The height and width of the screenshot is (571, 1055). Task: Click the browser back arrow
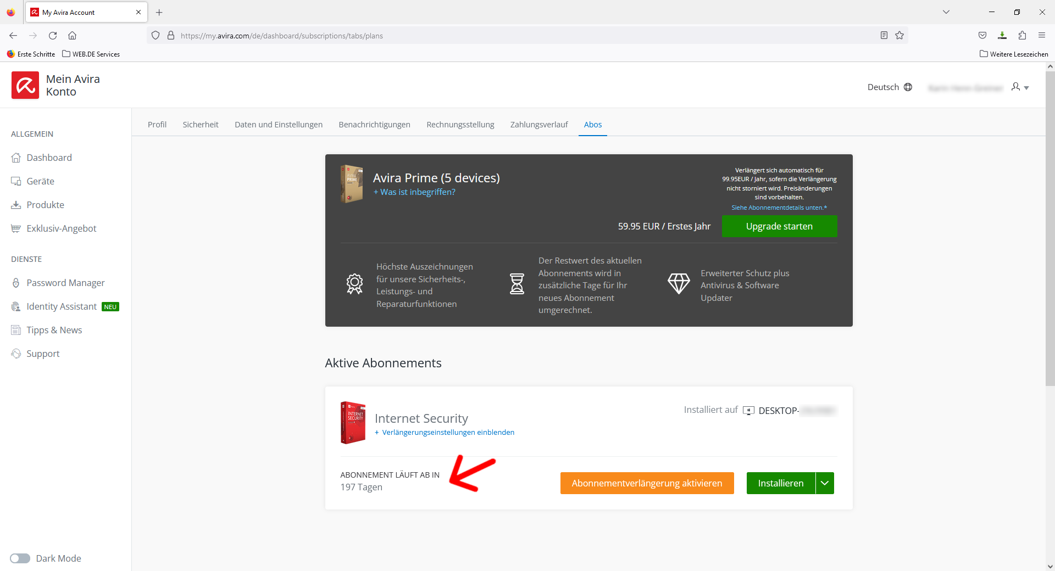click(x=13, y=36)
